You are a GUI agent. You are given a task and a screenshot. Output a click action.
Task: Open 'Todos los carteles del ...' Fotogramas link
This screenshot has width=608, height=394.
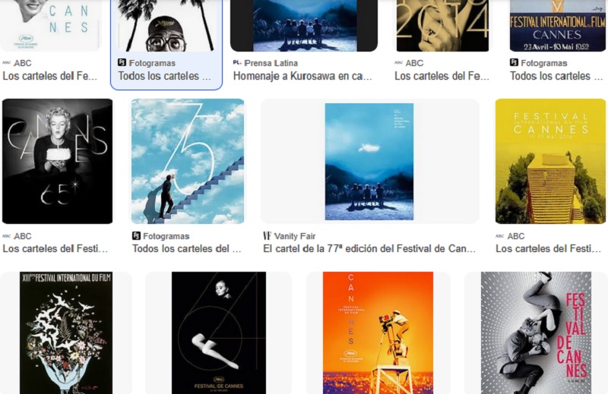tap(186, 249)
